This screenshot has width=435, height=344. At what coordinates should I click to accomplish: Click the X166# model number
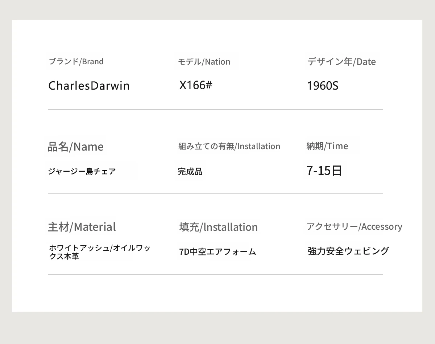click(196, 85)
